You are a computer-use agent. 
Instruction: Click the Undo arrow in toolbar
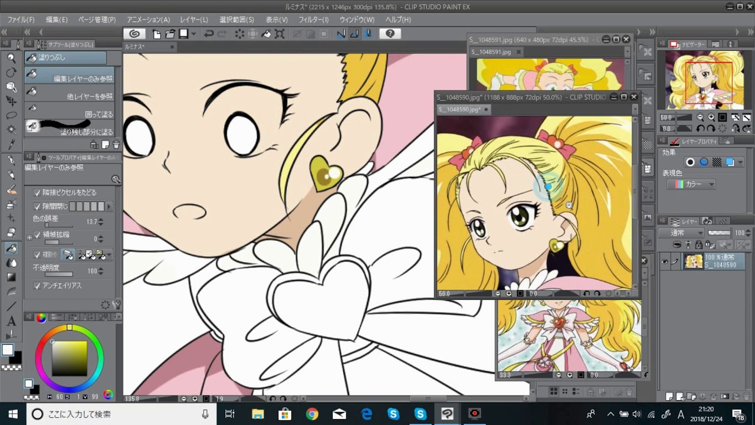pos(209,34)
